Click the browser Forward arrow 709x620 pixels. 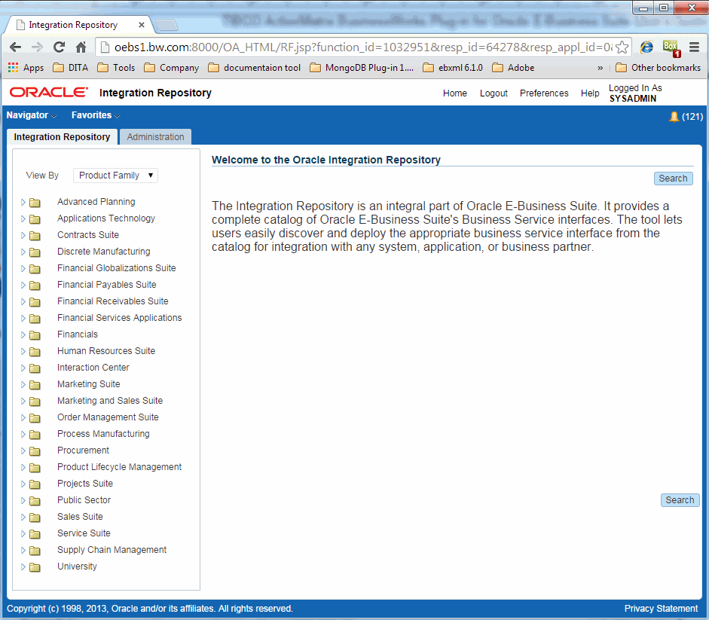pyautogui.click(x=37, y=47)
